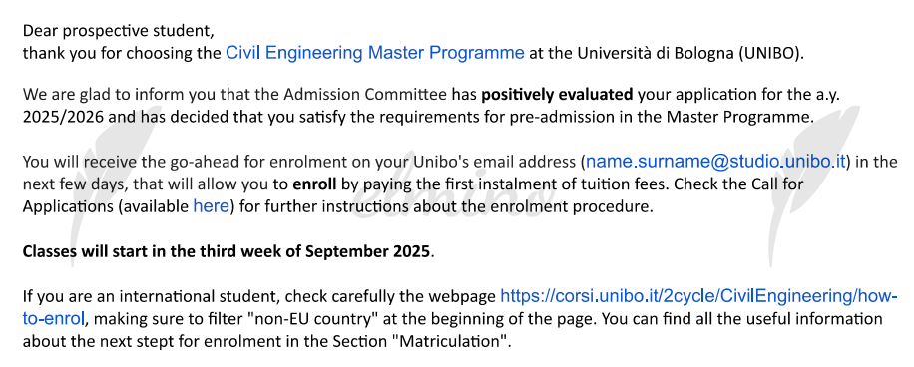Click the name.surname@studio.unibo.it email address link
This screenshot has height=367, width=914.
pos(715,162)
